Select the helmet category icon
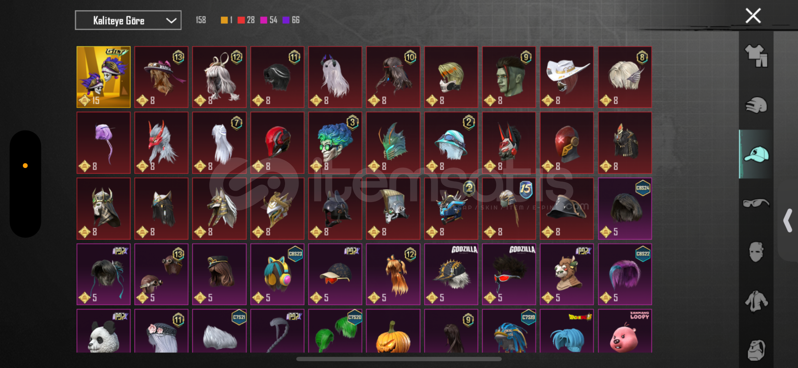Image resolution: width=798 pixels, height=368 pixels. coord(756,105)
